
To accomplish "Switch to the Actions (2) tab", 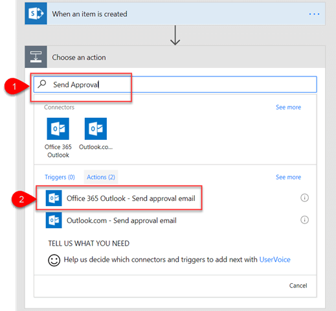I will [x=101, y=177].
